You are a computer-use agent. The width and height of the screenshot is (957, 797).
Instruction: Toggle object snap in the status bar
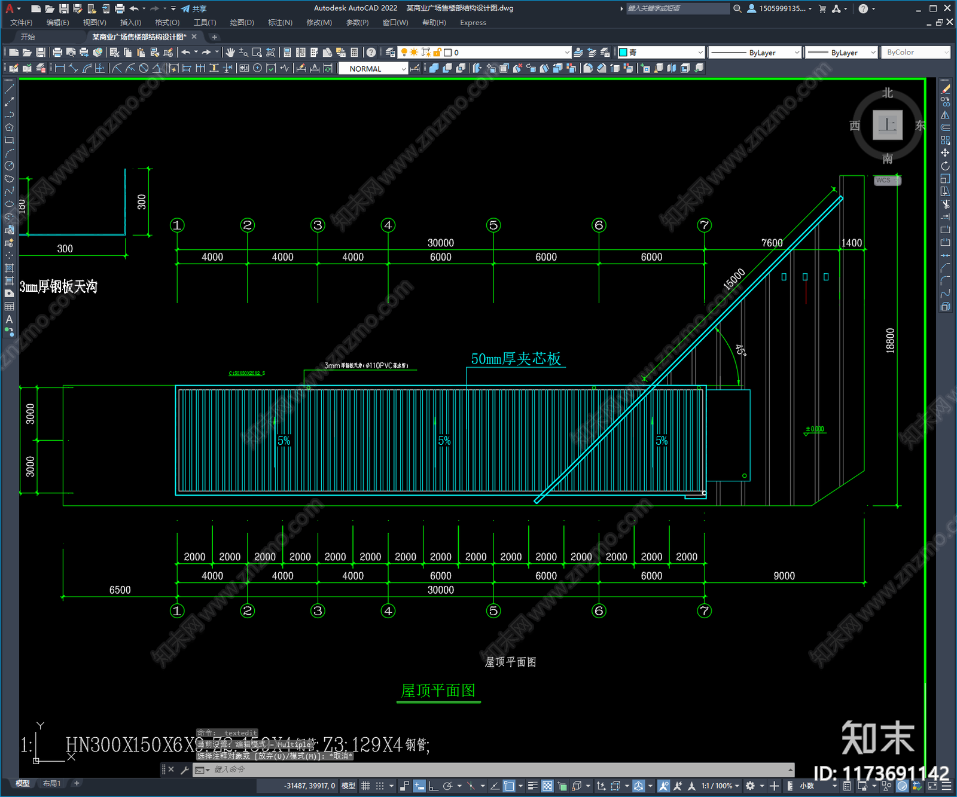coord(509,786)
